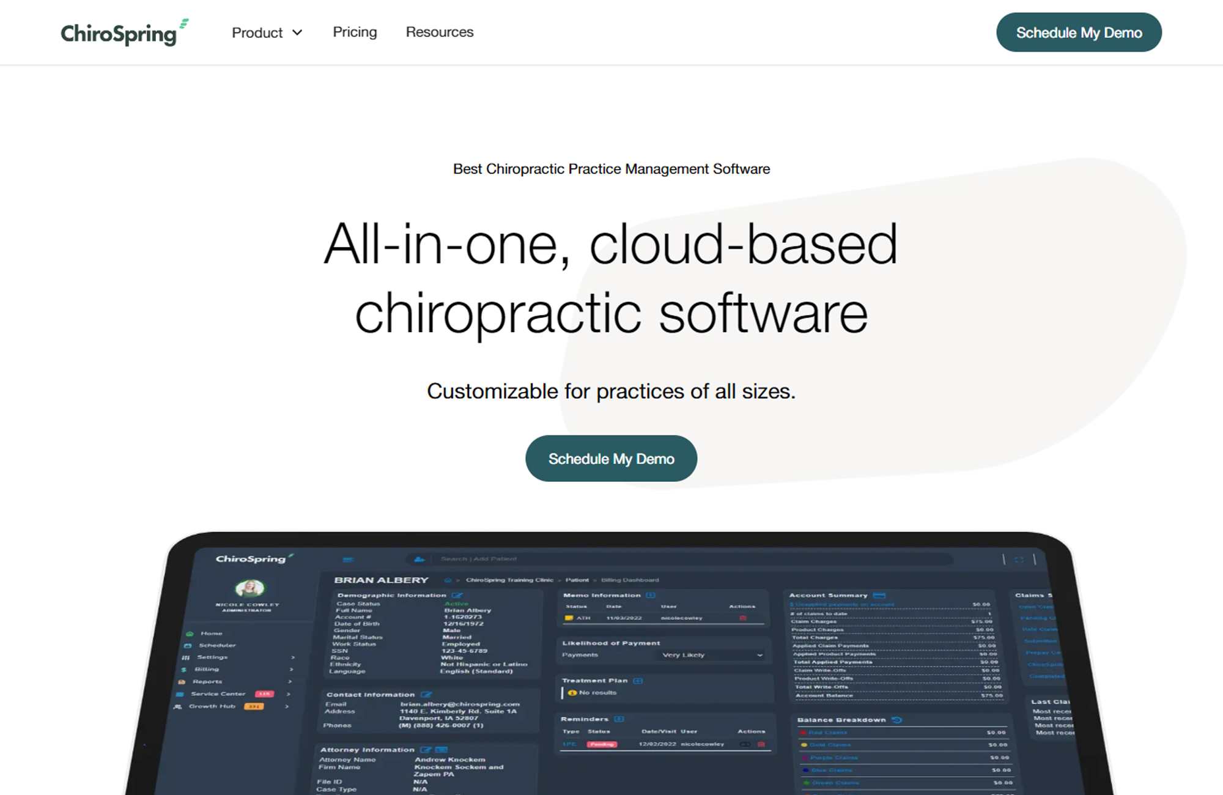Screen dimensions: 1223x795
Task: Add a treatment plan with the plus icon
Action: (x=638, y=681)
